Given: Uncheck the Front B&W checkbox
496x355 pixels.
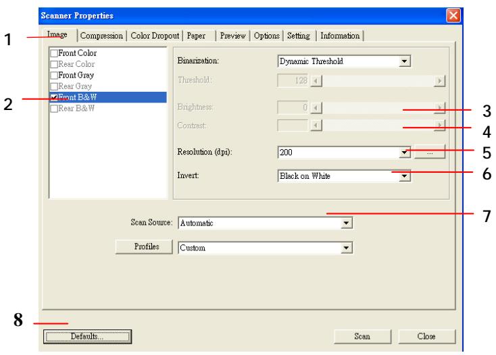Looking at the screenshot, I should [x=54, y=97].
